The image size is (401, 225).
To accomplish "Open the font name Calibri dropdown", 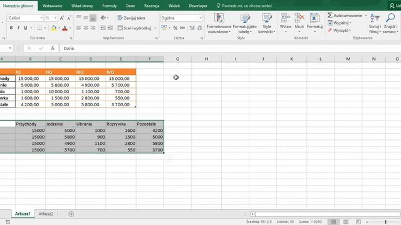I will [x=41, y=18].
